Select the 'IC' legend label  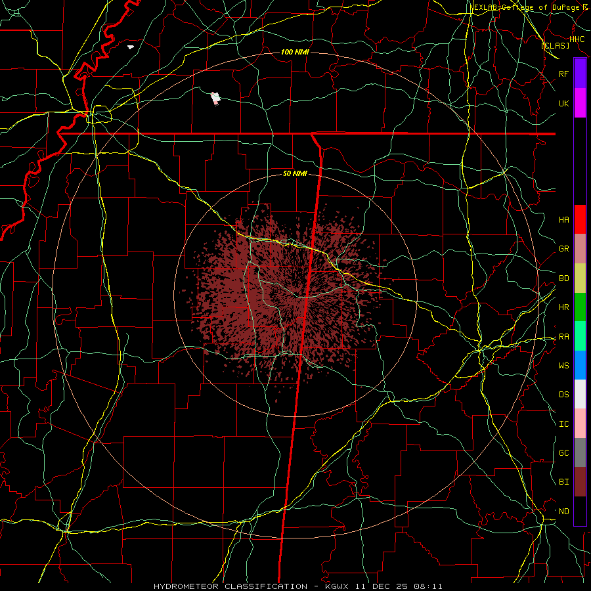[563, 424]
